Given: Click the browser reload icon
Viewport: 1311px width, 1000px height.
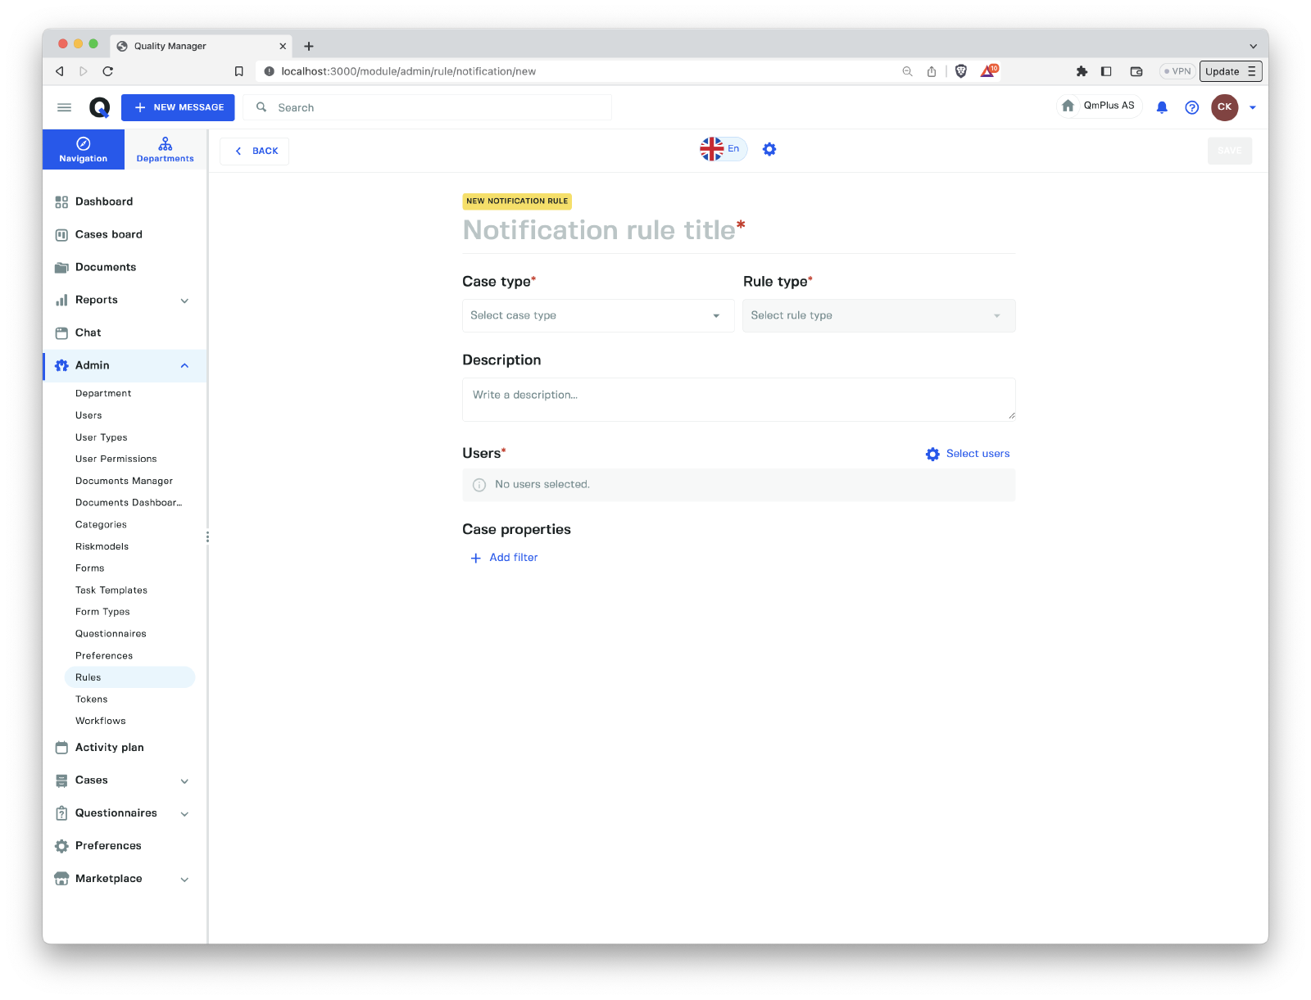Looking at the screenshot, I should tap(107, 71).
